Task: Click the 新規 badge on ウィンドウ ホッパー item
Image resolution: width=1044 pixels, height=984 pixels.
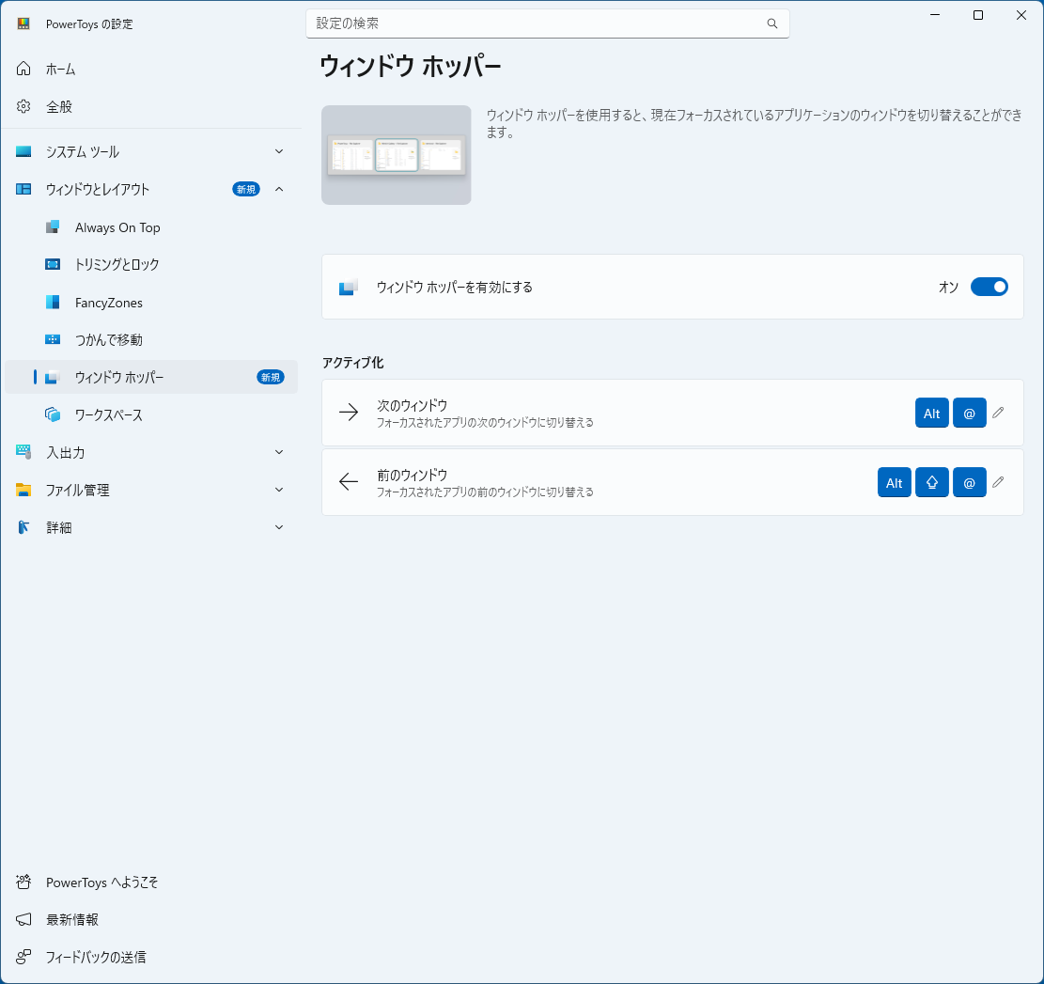Action: tap(271, 378)
